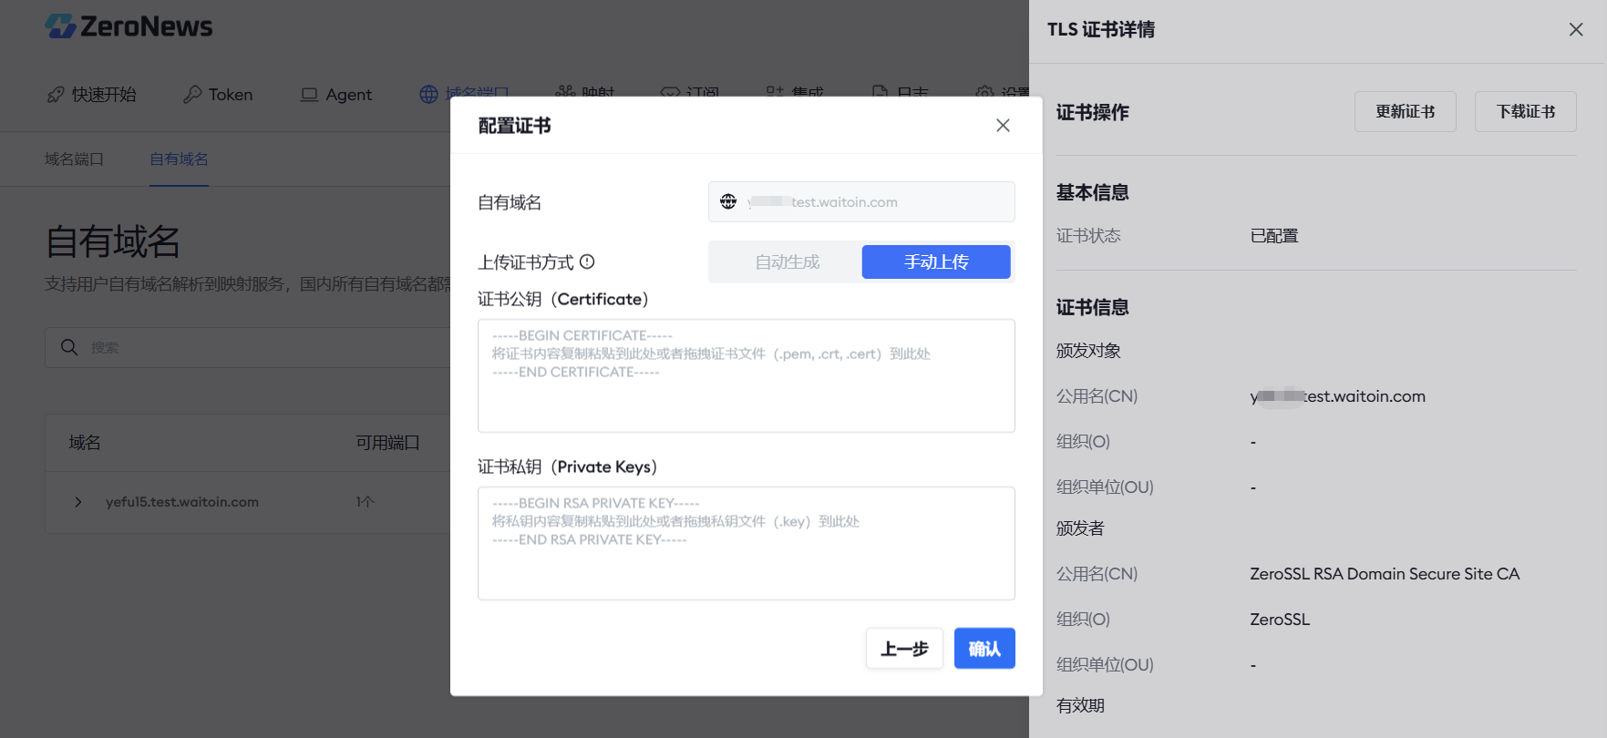Open the 快速开始 rocket icon
Screen dimensions: 1607x738
[56, 95]
